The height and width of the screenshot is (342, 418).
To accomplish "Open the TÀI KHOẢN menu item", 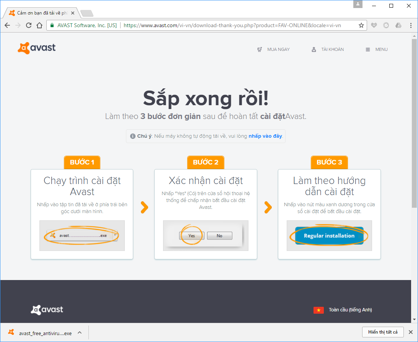I will point(332,50).
